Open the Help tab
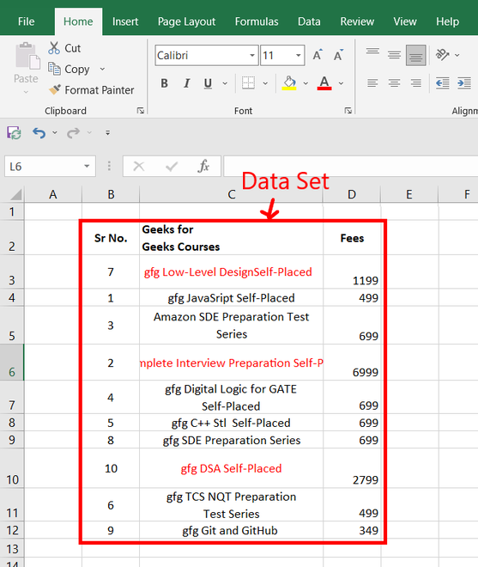The height and width of the screenshot is (567, 478). click(447, 21)
